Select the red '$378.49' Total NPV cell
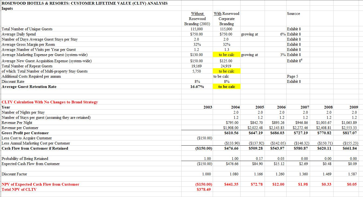Screen dimensions: 363x197 (x=204, y=189)
